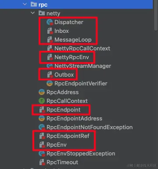Click the RpcAddress class icon
The width and height of the screenshot is (158, 169).
pyautogui.click(x=42, y=92)
